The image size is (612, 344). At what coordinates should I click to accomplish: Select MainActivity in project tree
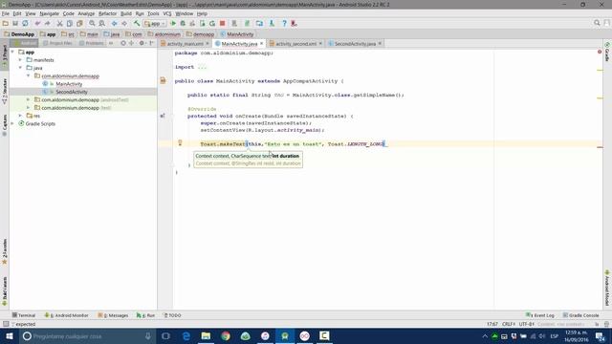coord(69,84)
